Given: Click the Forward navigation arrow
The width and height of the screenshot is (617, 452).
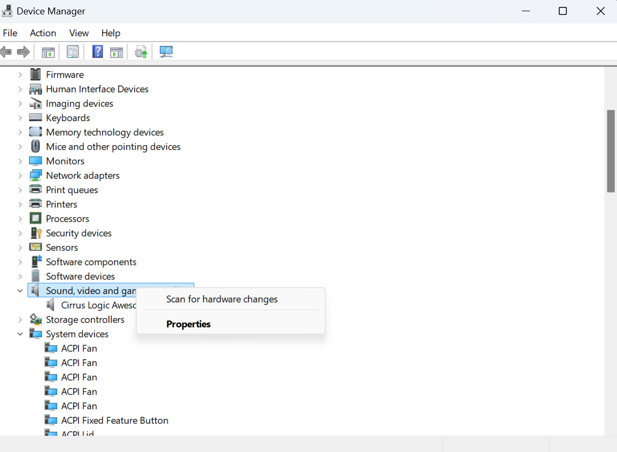Looking at the screenshot, I should coord(22,51).
